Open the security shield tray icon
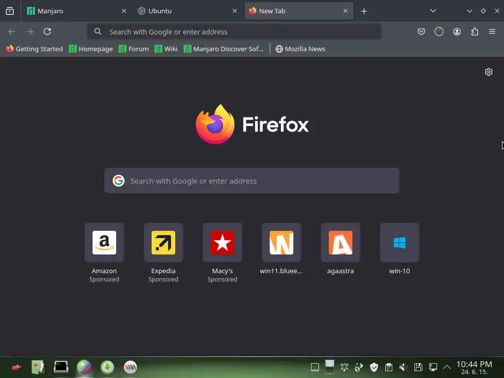This screenshot has width=504, height=378. click(x=374, y=367)
